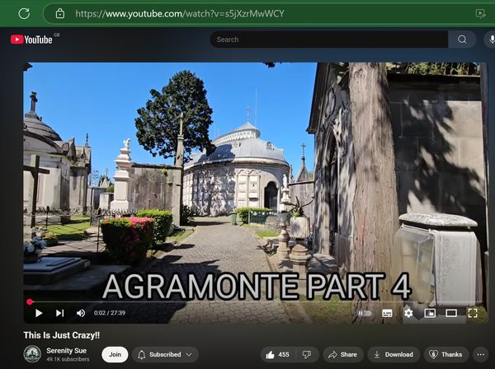Expand the Subscribed notifications dropdown
This screenshot has height=369, width=495.
(x=165, y=354)
